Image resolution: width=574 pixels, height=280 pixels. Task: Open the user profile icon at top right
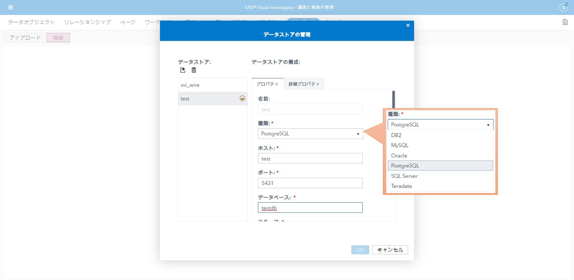(x=564, y=7)
